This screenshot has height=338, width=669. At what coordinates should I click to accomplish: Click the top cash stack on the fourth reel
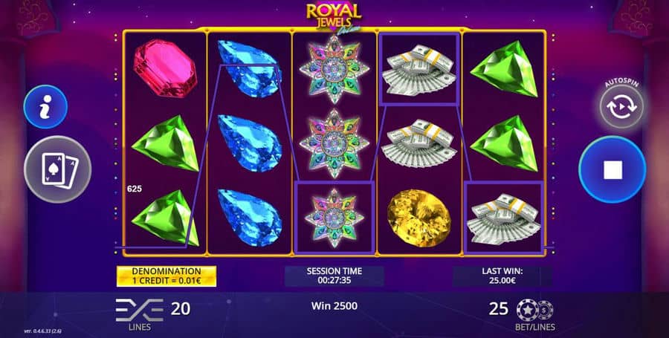click(x=419, y=70)
